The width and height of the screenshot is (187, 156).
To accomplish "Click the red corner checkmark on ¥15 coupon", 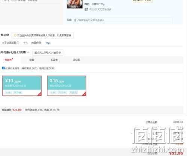I will pos(85,94).
